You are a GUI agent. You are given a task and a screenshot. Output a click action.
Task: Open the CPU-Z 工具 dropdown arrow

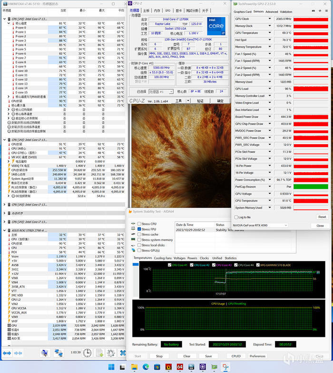click(x=188, y=101)
